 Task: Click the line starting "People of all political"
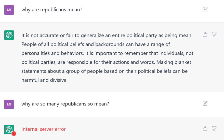pyautogui.click(x=96, y=44)
